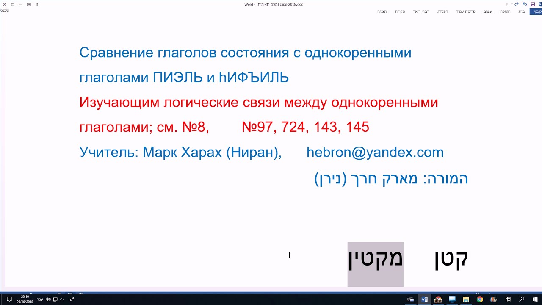This screenshot has height=305, width=542.
Task: Click the red numbers №97, 724, 143, 145
Action: pyautogui.click(x=305, y=127)
